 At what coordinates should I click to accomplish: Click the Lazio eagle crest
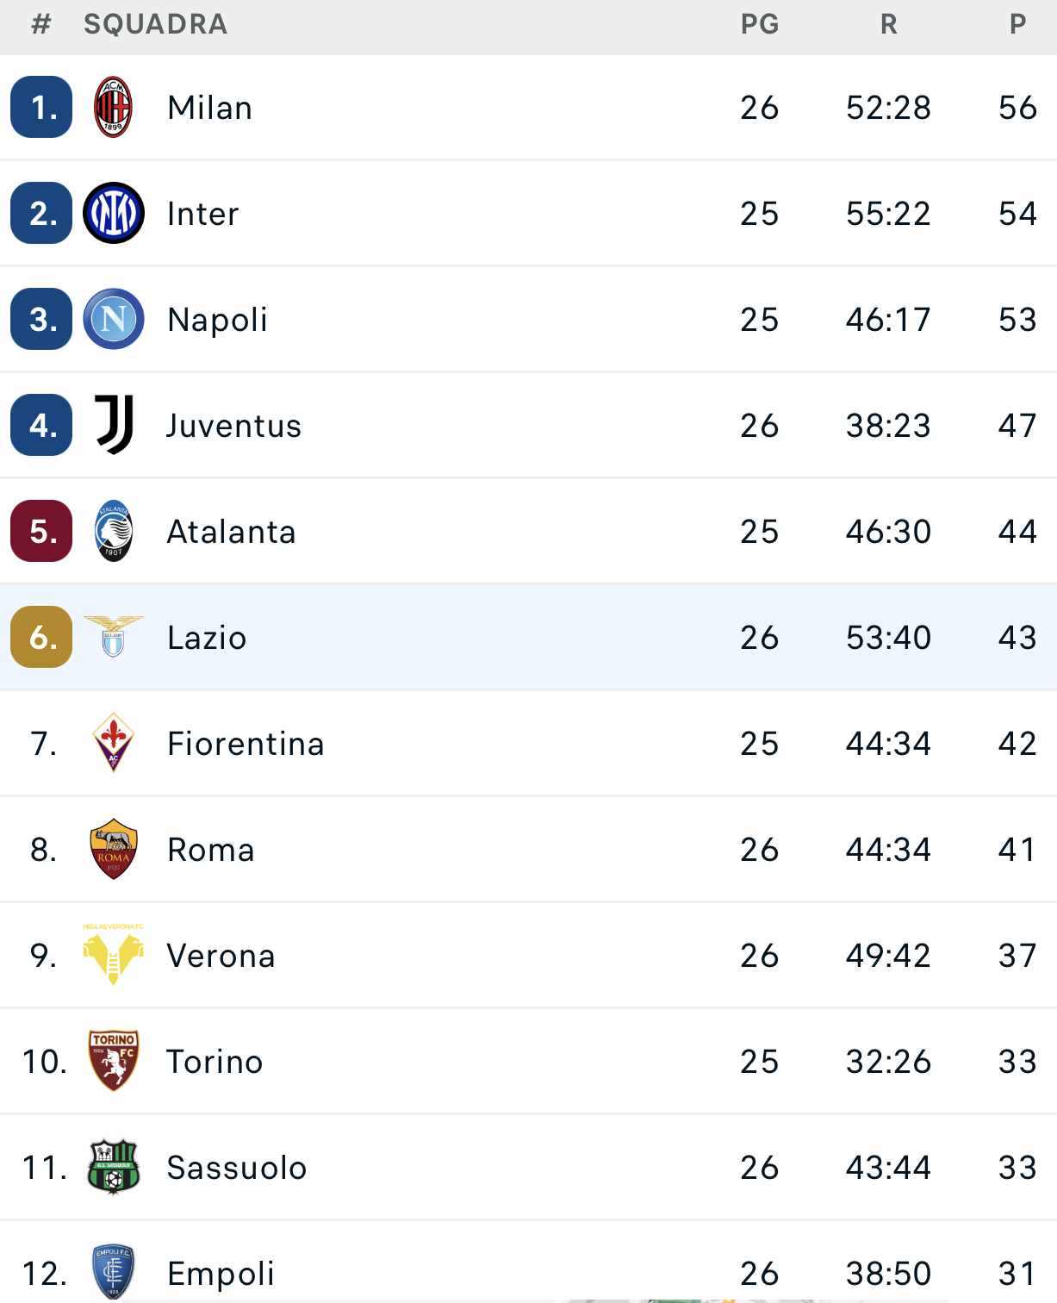coord(113,637)
